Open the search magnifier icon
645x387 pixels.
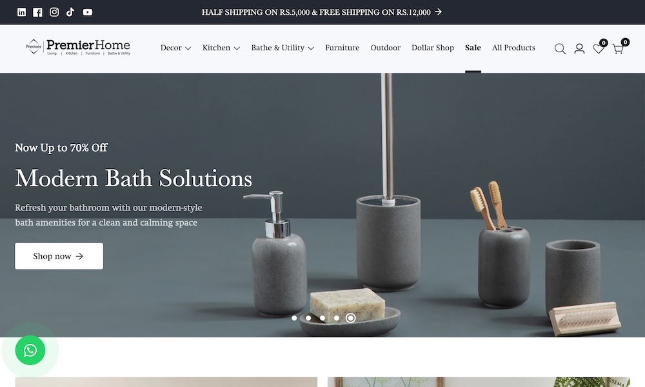[x=560, y=49]
